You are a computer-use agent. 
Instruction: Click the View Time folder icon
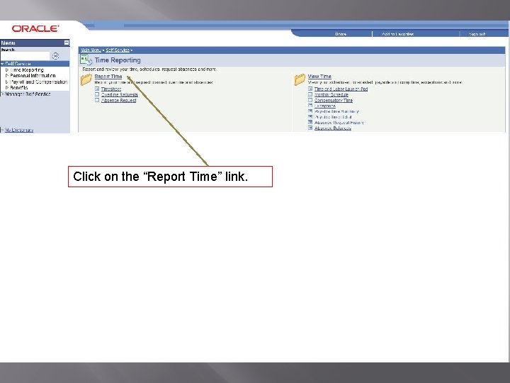[x=300, y=79]
